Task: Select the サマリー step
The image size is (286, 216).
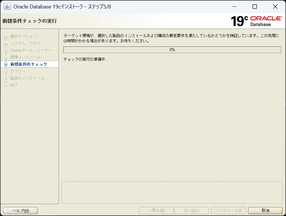Action: click(x=18, y=71)
